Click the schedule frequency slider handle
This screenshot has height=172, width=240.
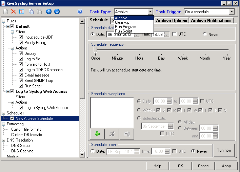95,50
